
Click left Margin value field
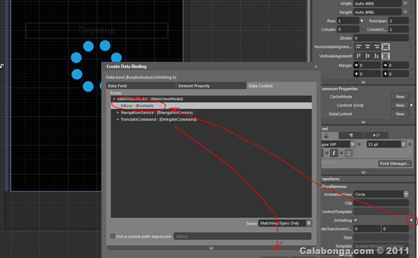[x=367, y=65]
